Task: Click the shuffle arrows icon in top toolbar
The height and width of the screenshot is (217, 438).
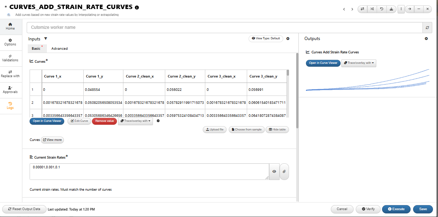Action: point(372,9)
